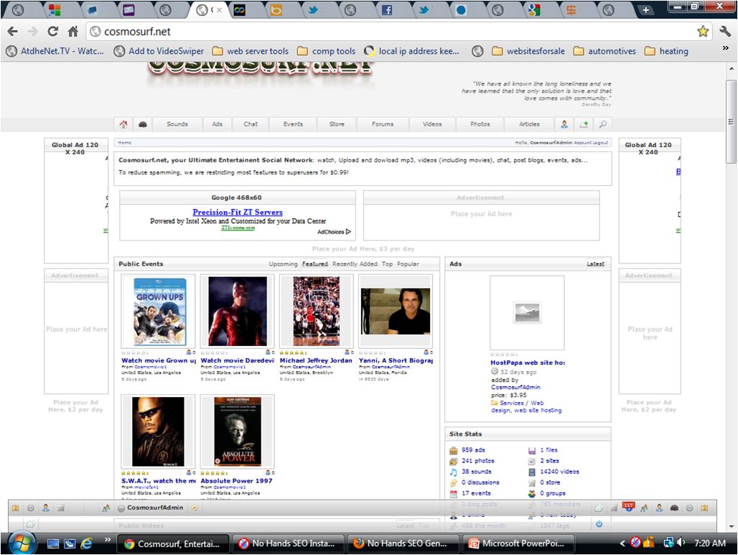Click the members icon in site navigation
The image size is (738, 555).
tap(564, 124)
